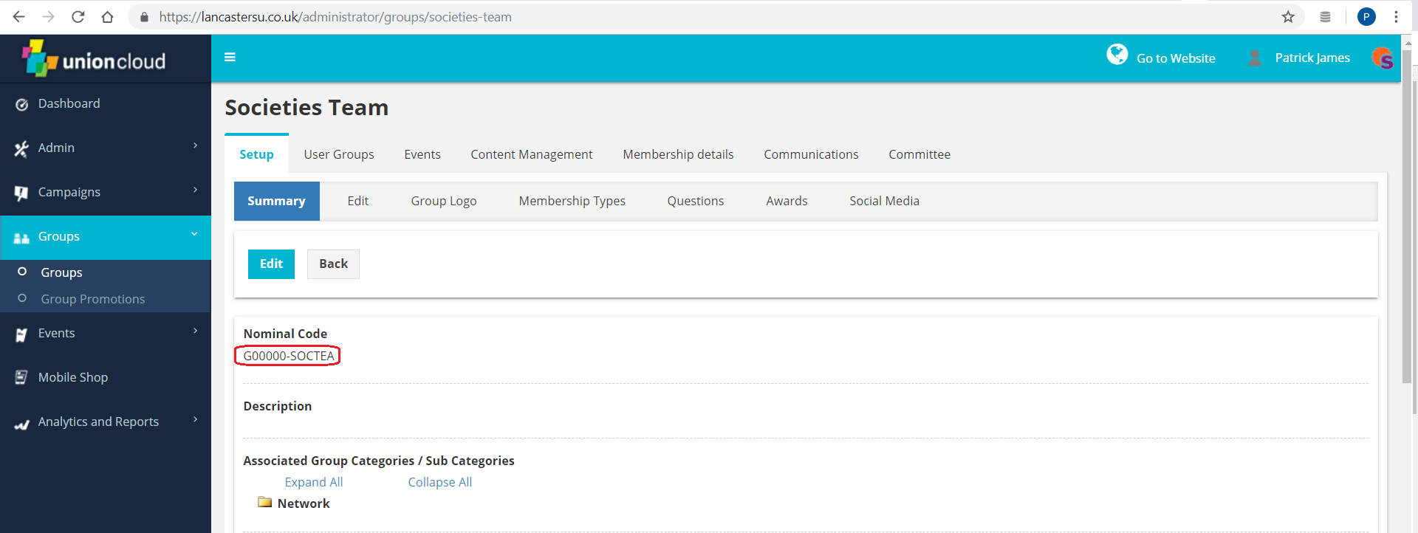Open the Questions sub-tab
The width and height of the screenshot is (1418, 533).
[696, 201]
